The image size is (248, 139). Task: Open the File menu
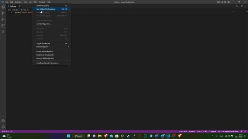[x=7, y=2]
